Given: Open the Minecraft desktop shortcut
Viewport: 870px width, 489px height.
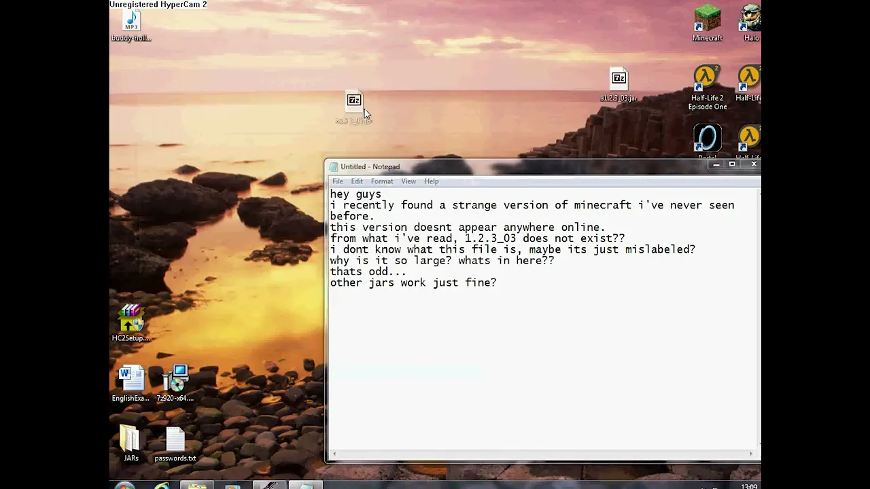Looking at the screenshot, I should (x=707, y=20).
